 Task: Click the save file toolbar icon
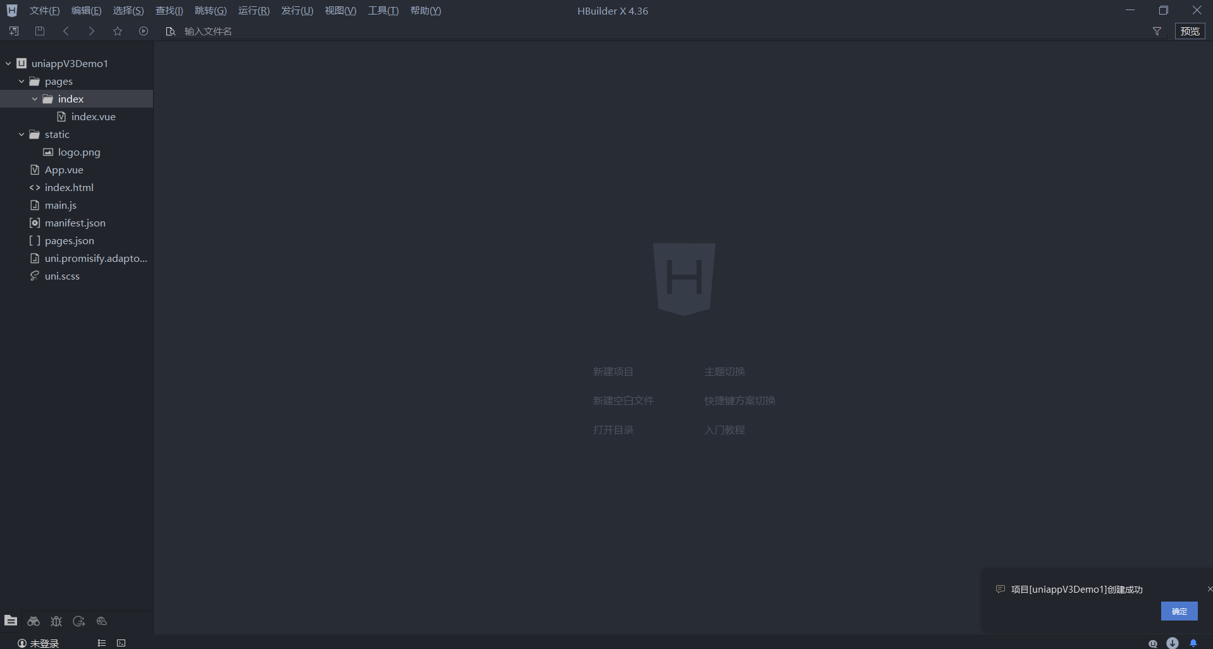(40, 31)
